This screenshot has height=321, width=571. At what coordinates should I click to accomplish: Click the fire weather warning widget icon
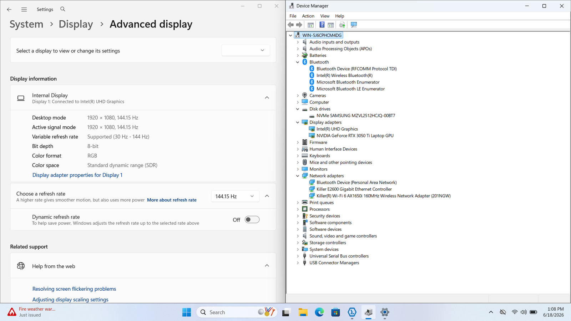12,312
